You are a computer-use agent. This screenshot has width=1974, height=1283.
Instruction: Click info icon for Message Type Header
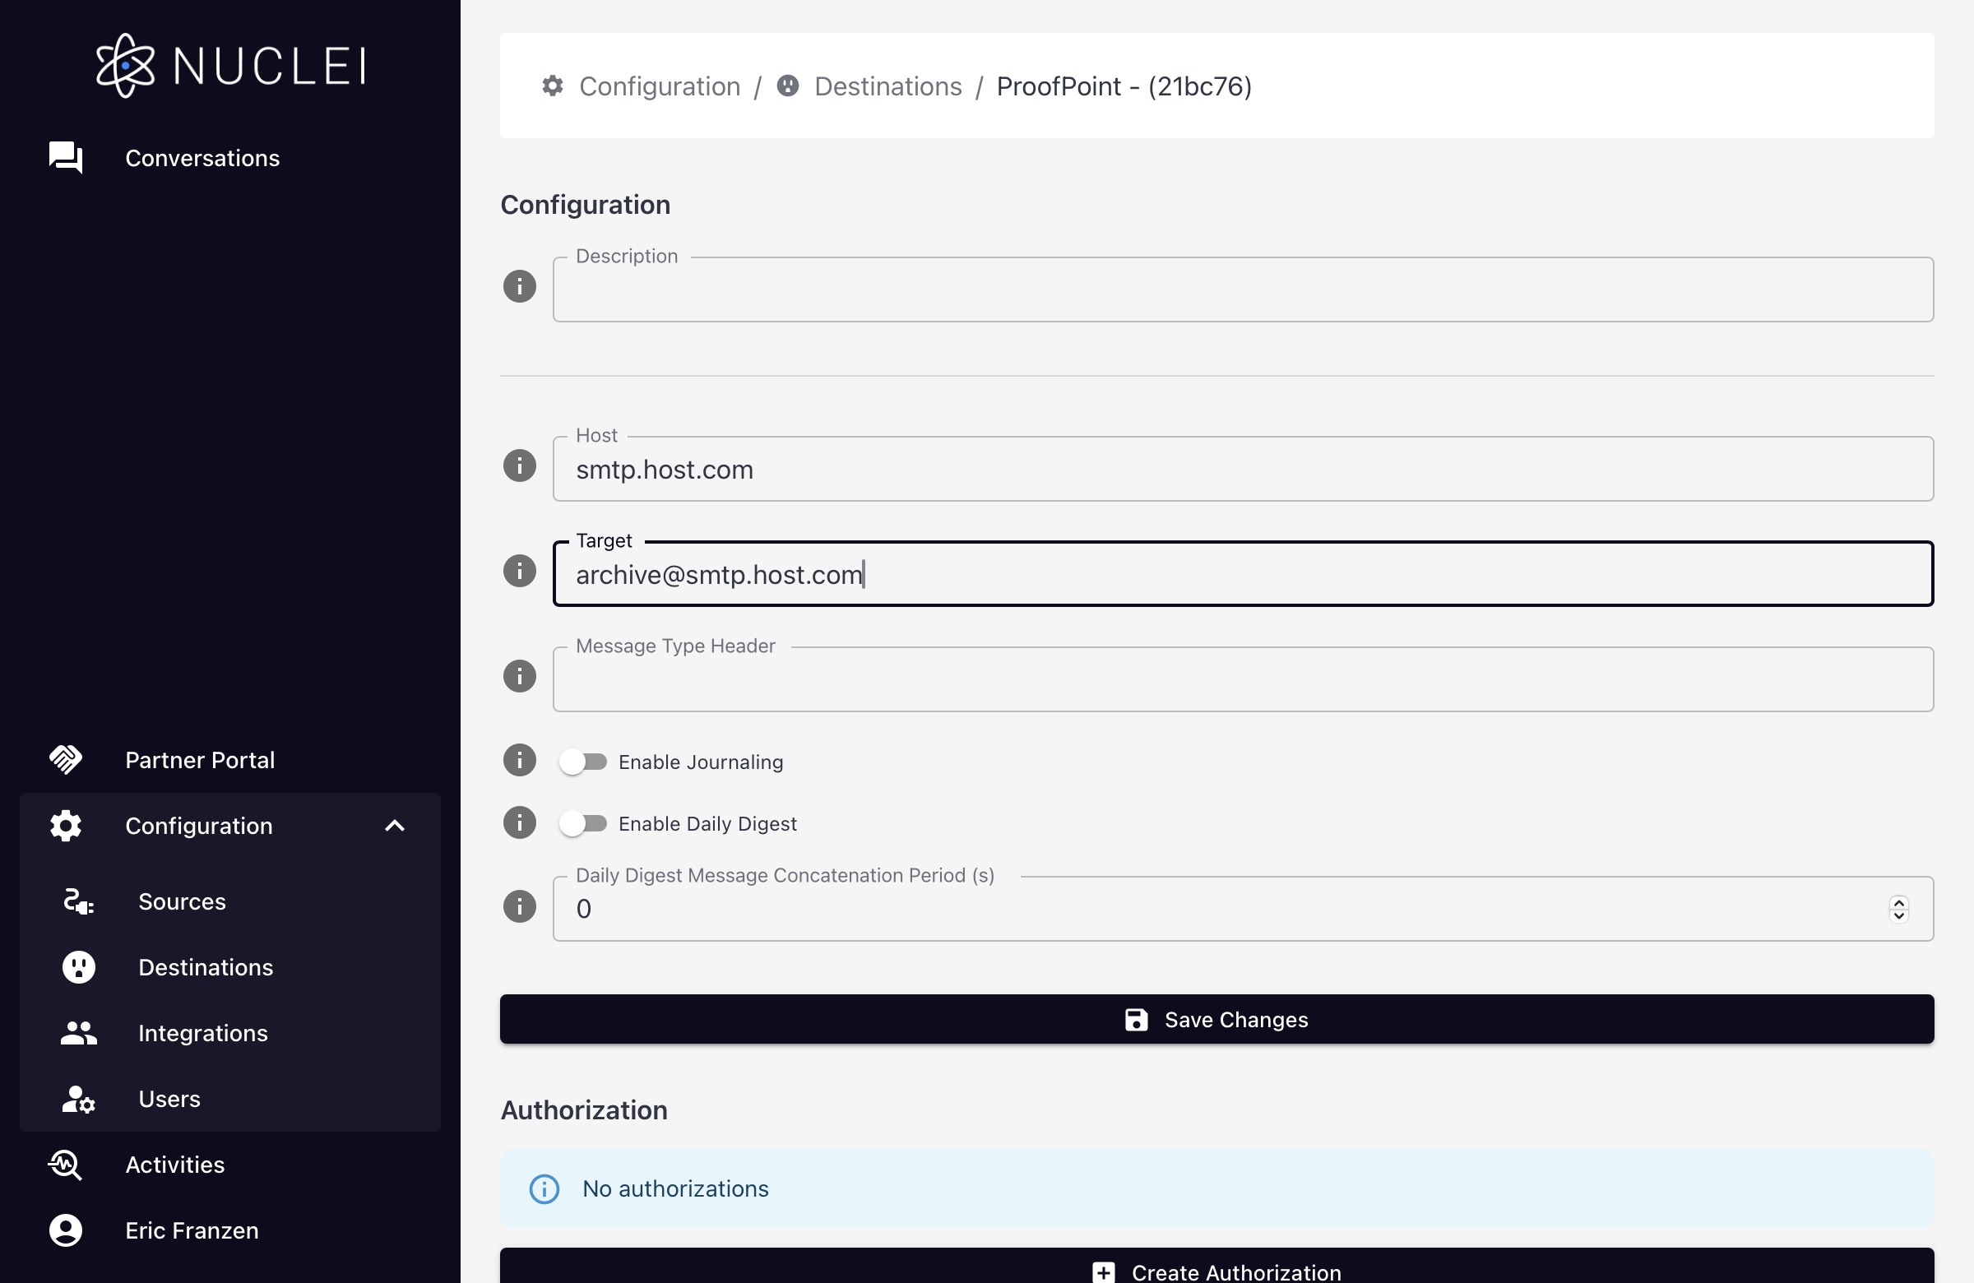click(x=519, y=677)
